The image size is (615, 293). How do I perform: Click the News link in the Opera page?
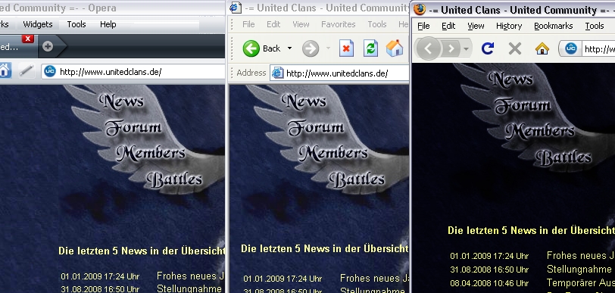click(121, 101)
